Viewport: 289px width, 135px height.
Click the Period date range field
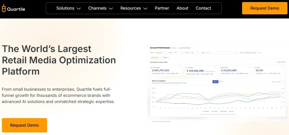pyautogui.click(x=251, y=53)
